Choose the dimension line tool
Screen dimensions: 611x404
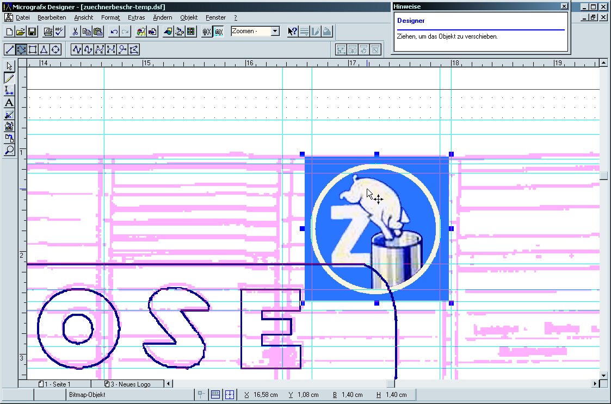click(x=9, y=91)
